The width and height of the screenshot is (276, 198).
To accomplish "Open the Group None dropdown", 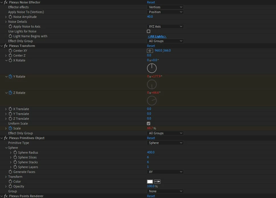I will pyautogui.click(x=165, y=191).
